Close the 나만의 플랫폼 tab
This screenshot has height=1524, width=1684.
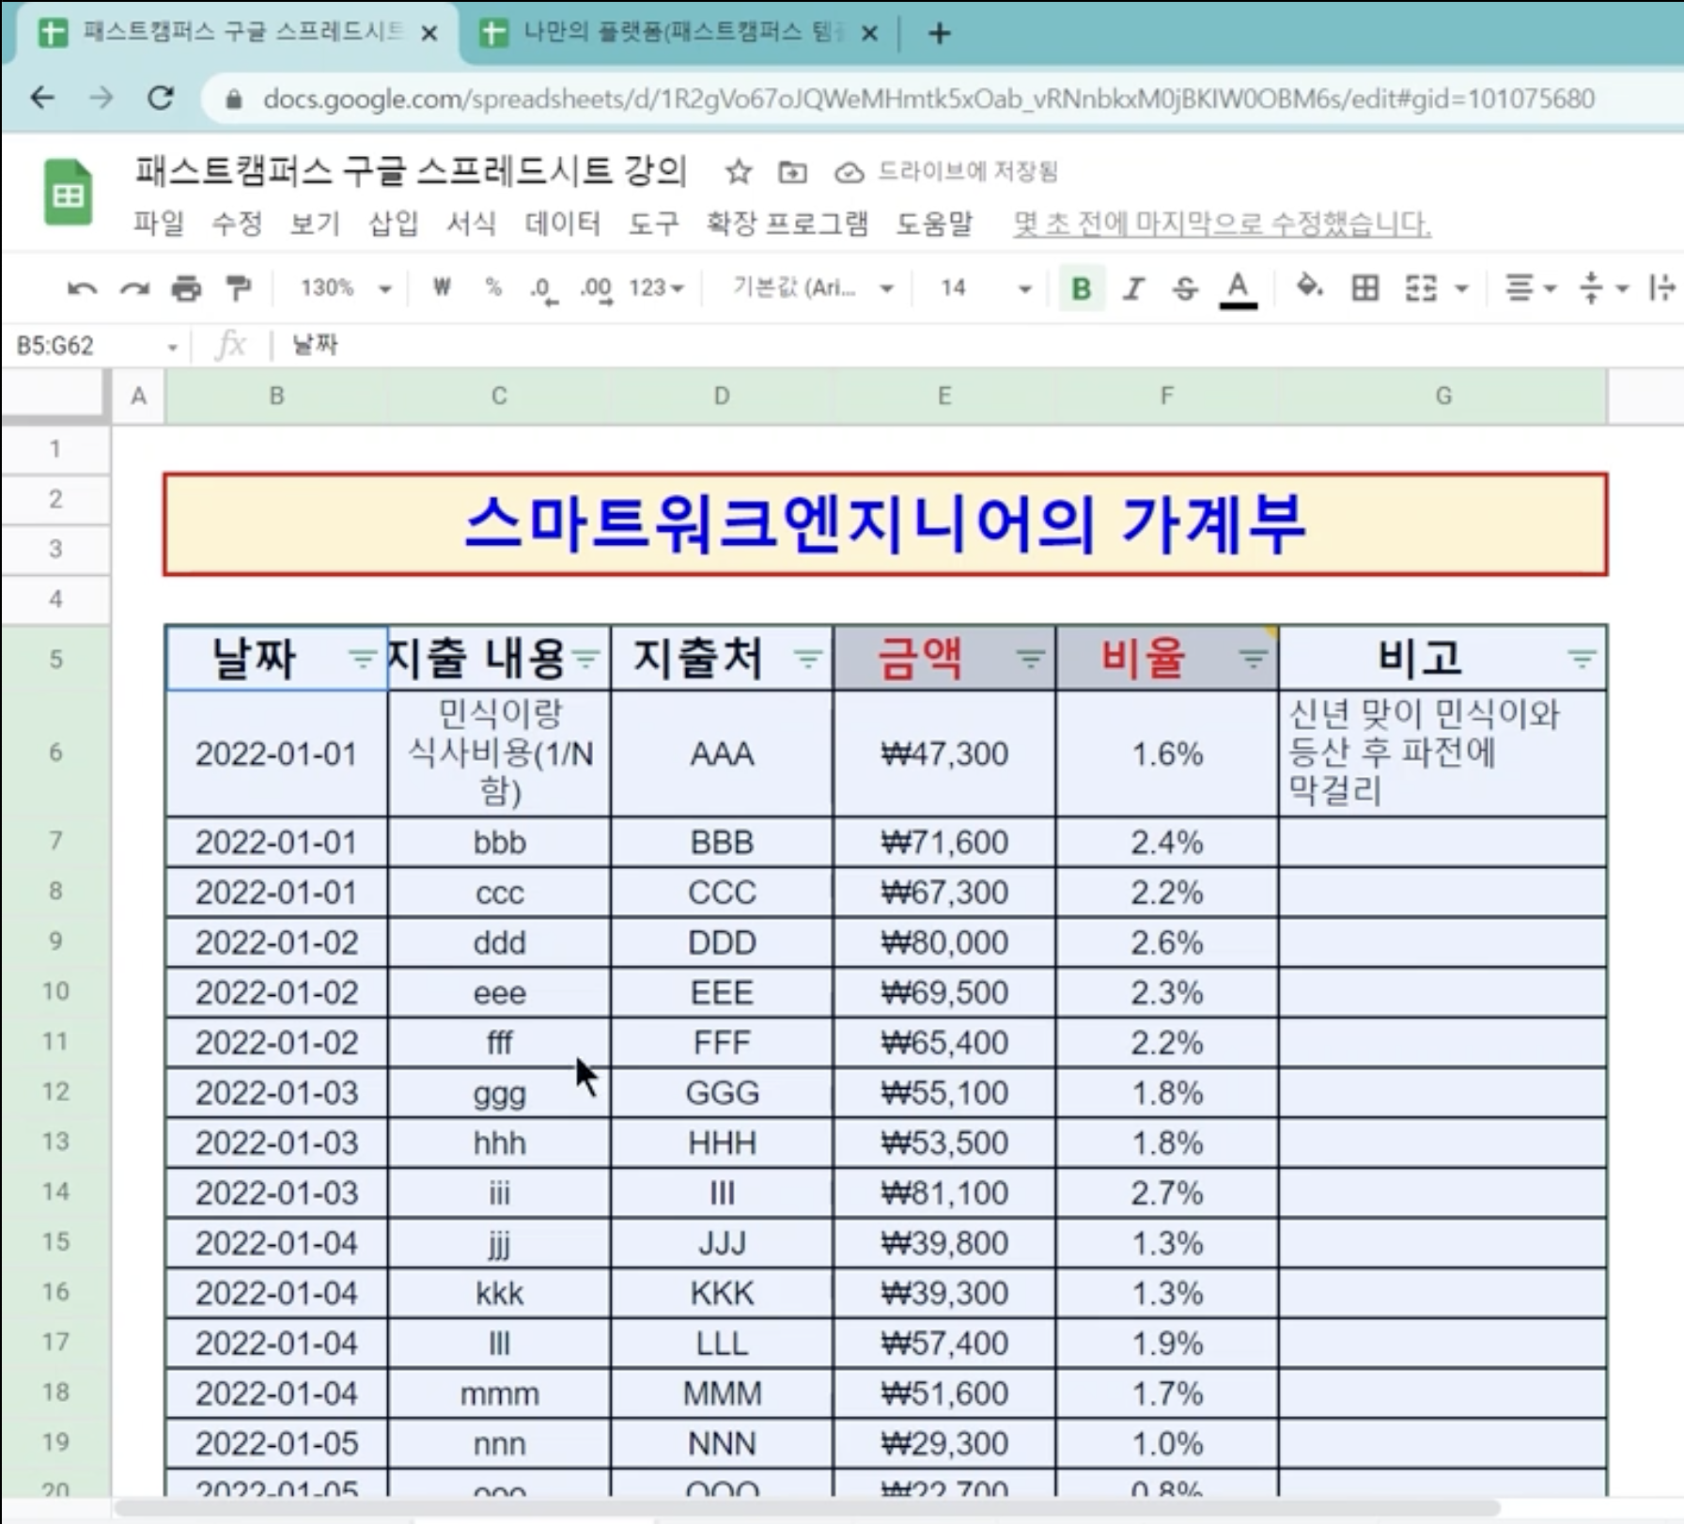tap(869, 35)
